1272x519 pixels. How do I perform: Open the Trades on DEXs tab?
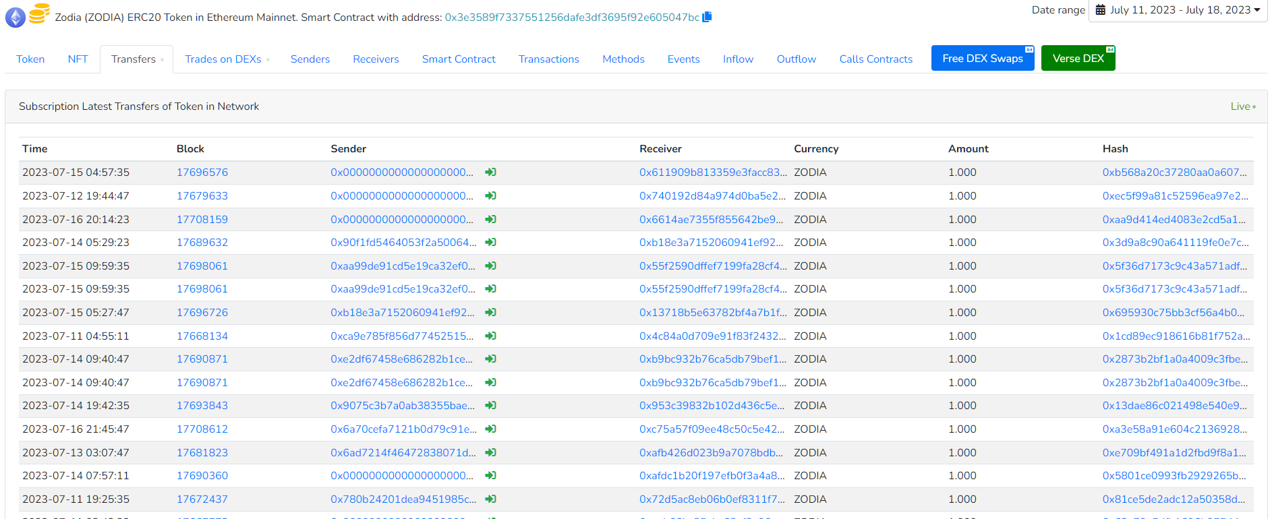pos(227,59)
